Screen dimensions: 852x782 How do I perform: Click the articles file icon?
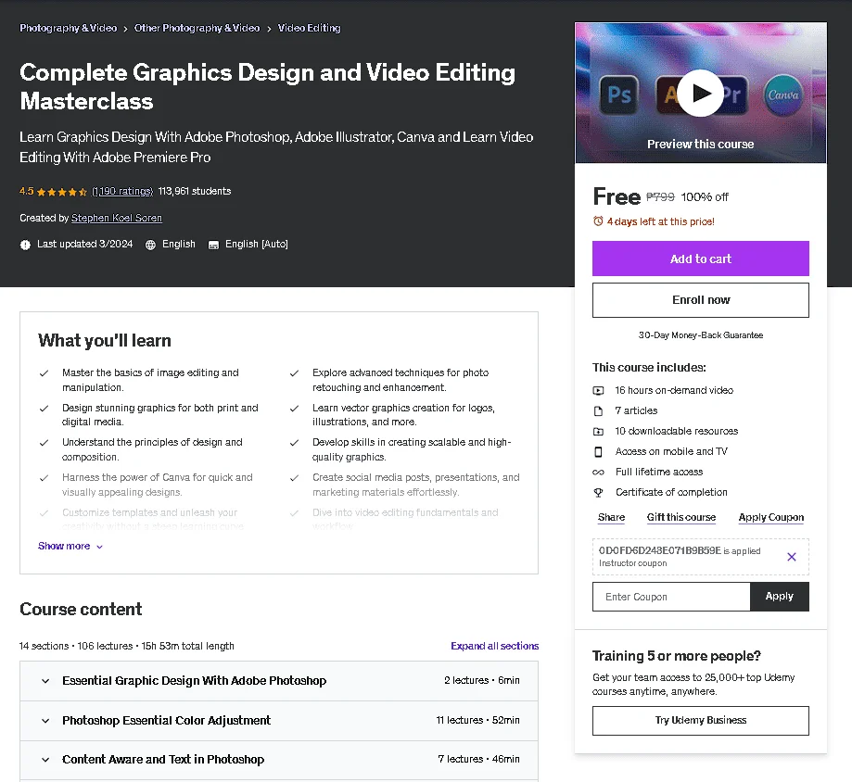(598, 411)
